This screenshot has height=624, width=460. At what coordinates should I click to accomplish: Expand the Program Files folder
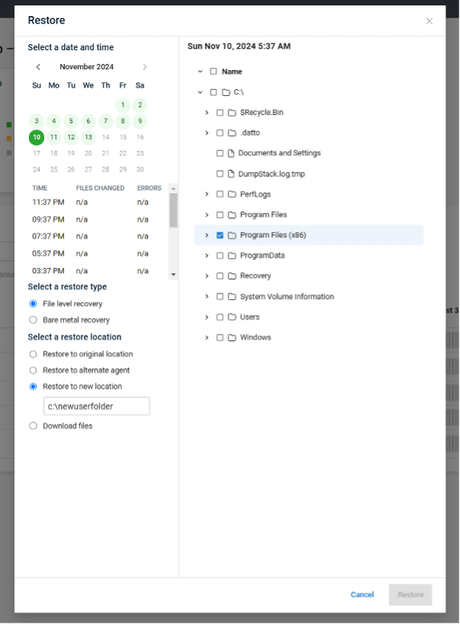pos(206,215)
